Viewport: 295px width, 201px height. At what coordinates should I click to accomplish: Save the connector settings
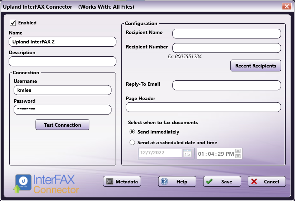pyautogui.click(x=222, y=181)
